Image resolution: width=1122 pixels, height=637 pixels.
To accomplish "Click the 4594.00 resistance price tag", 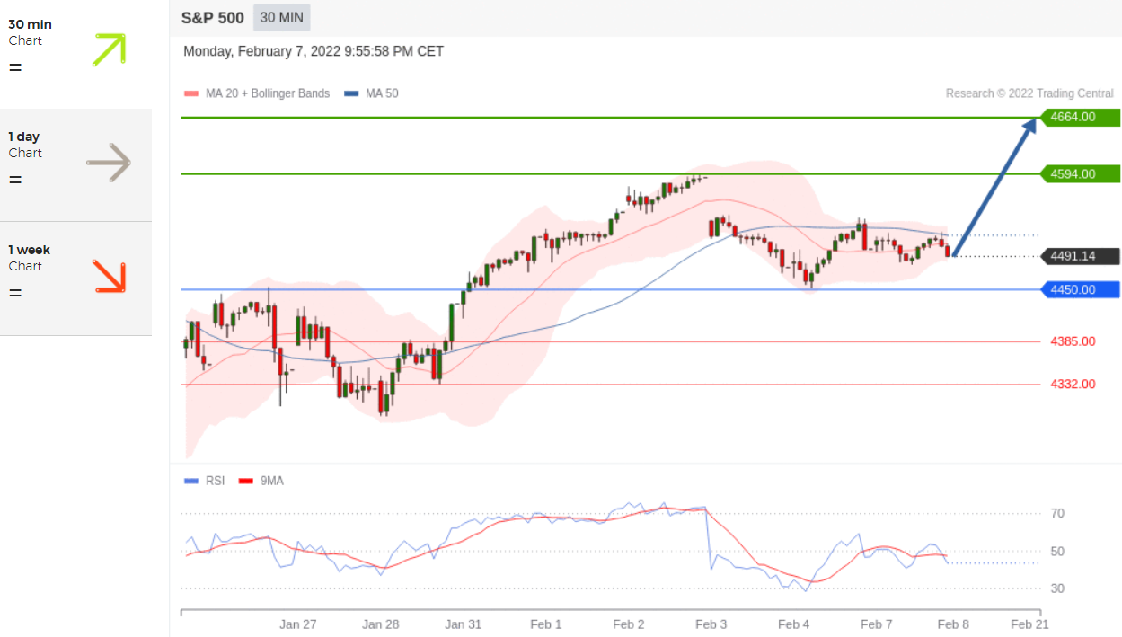I will click(1079, 173).
